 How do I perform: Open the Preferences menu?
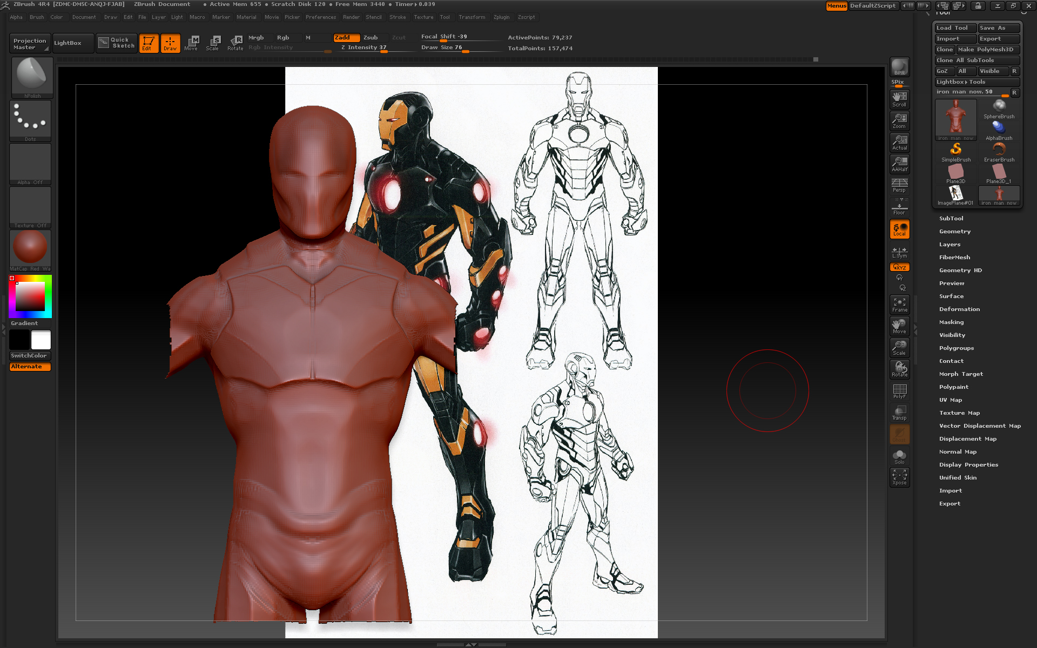[321, 17]
